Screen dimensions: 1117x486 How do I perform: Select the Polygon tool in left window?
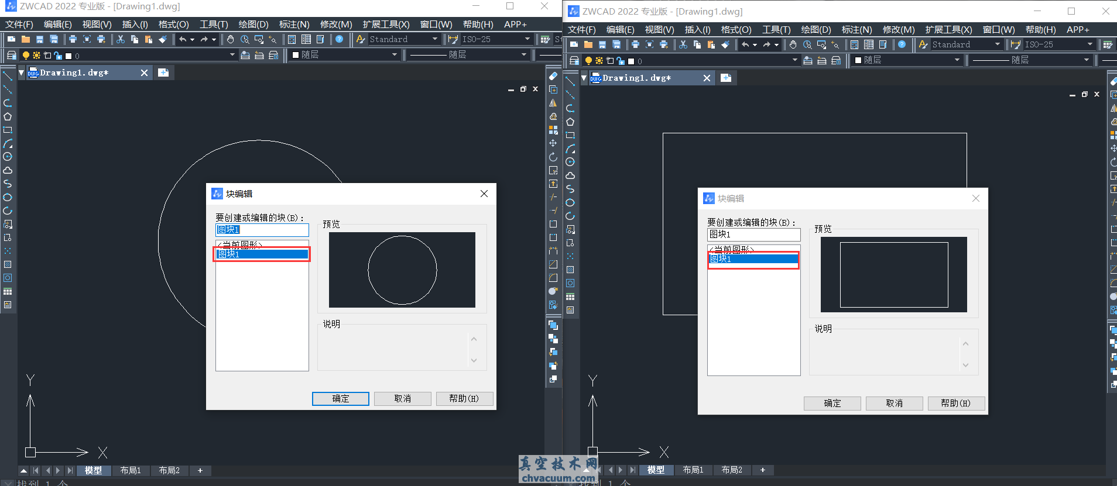coord(8,116)
